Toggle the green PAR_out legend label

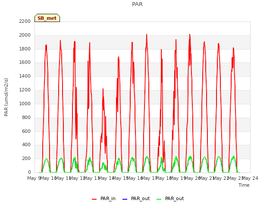click(x=174, y=198)
